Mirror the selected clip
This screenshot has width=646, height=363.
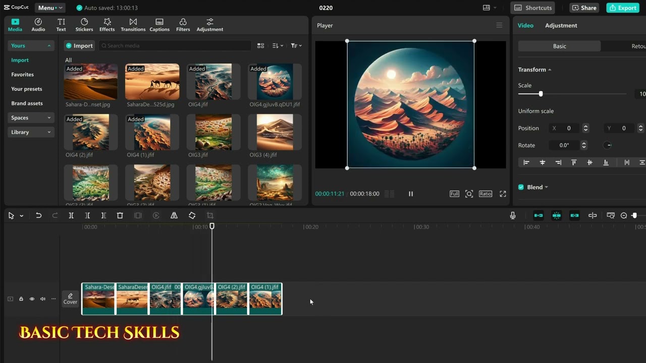click(x=174, y=215)
